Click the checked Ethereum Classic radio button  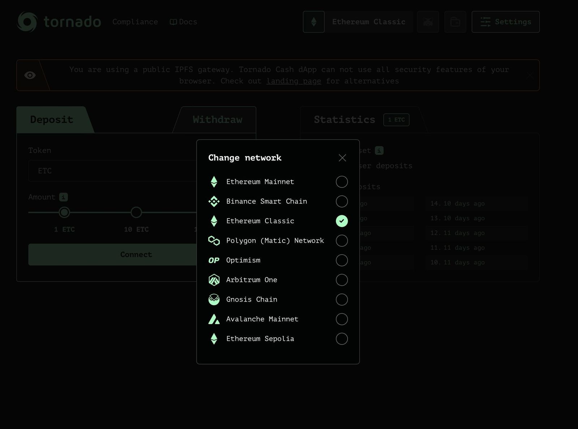(342, 221)
